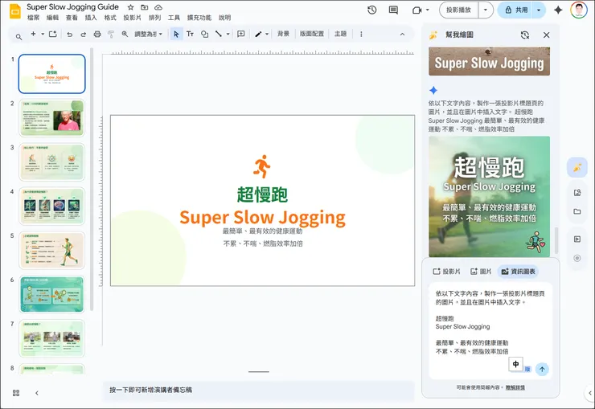The width and height of the screenshot is (595, 409).
Task: Open the Gemini sparkle icon
Action: pos(558,10)
